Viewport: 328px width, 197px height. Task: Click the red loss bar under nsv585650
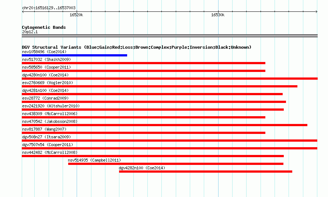(143, 71)
